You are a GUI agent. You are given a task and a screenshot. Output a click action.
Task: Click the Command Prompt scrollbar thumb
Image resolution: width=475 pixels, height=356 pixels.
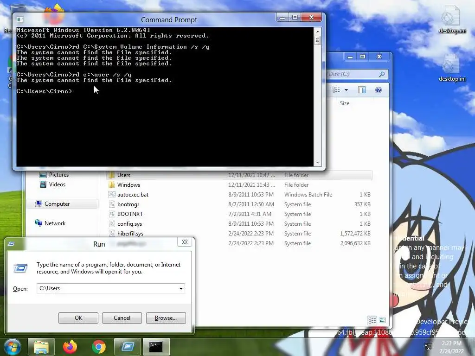click(x=317, y=40)
